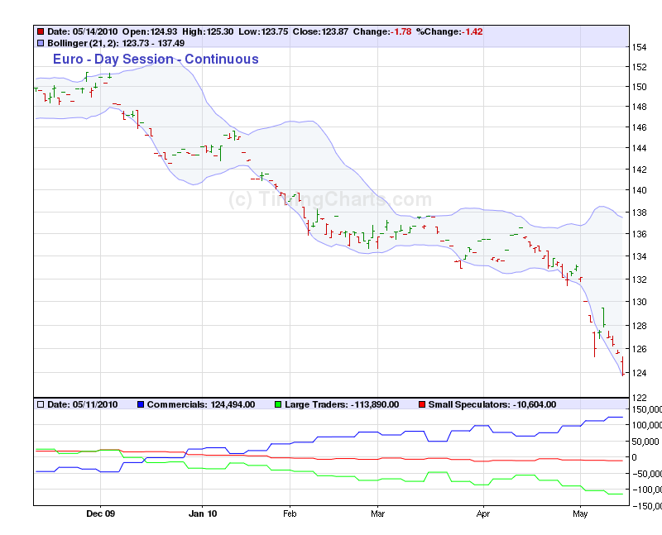662x535 pixels.
Task: Click the green Large Traders legend swatch
Action: 279,404
